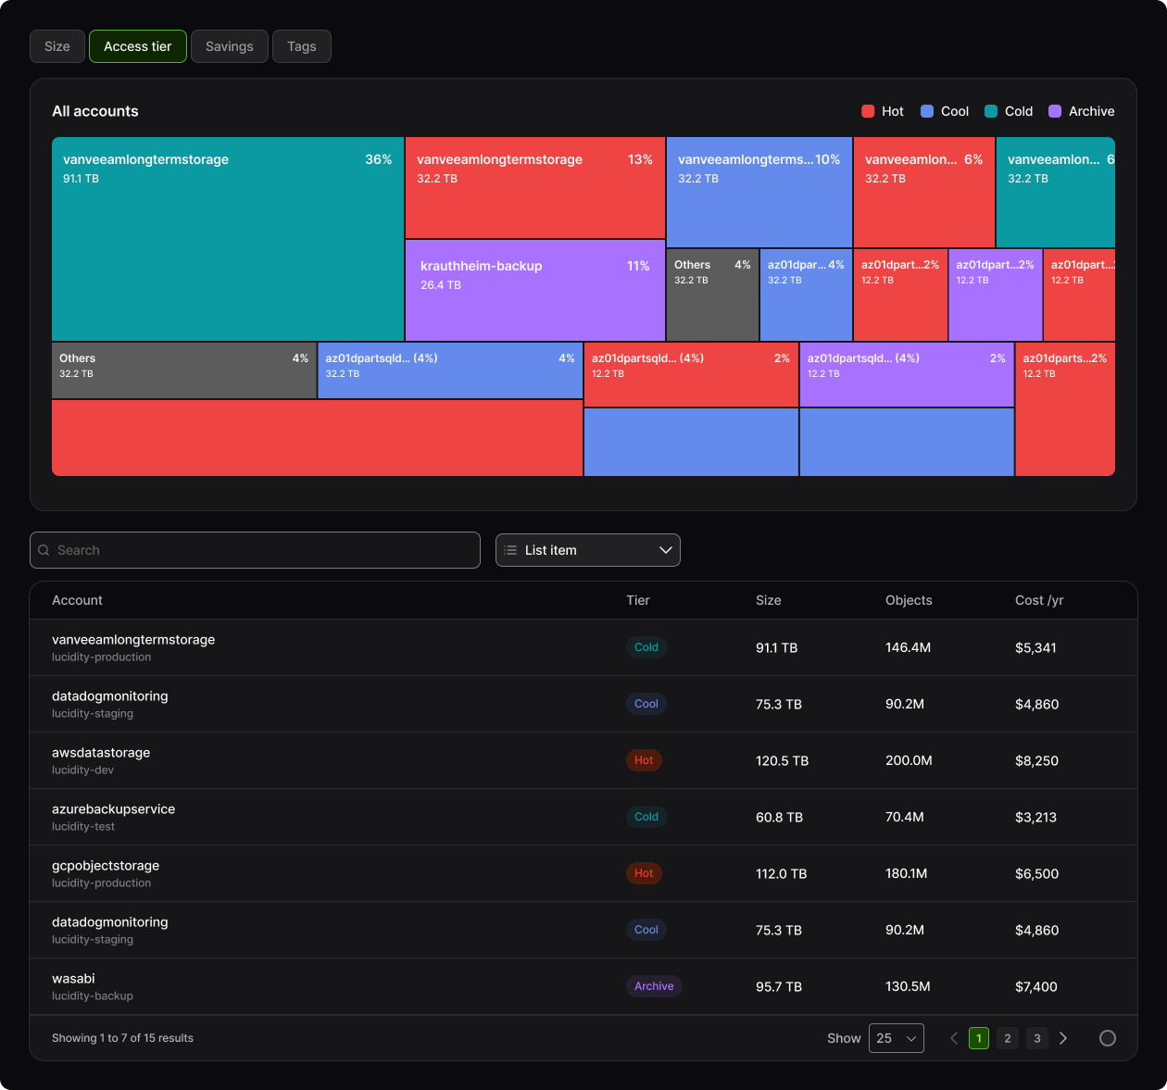The width and height of the screenshot is (1167, 1090).
Task: Go to page 3
Action: click(1037, 1038)
